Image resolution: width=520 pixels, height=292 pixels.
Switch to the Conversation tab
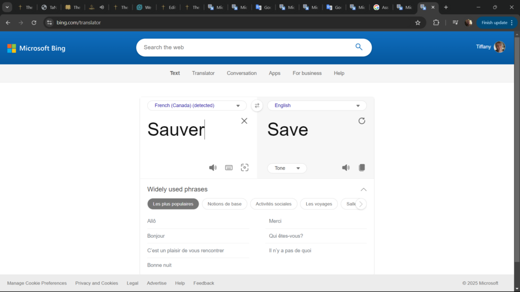(242, 73)
